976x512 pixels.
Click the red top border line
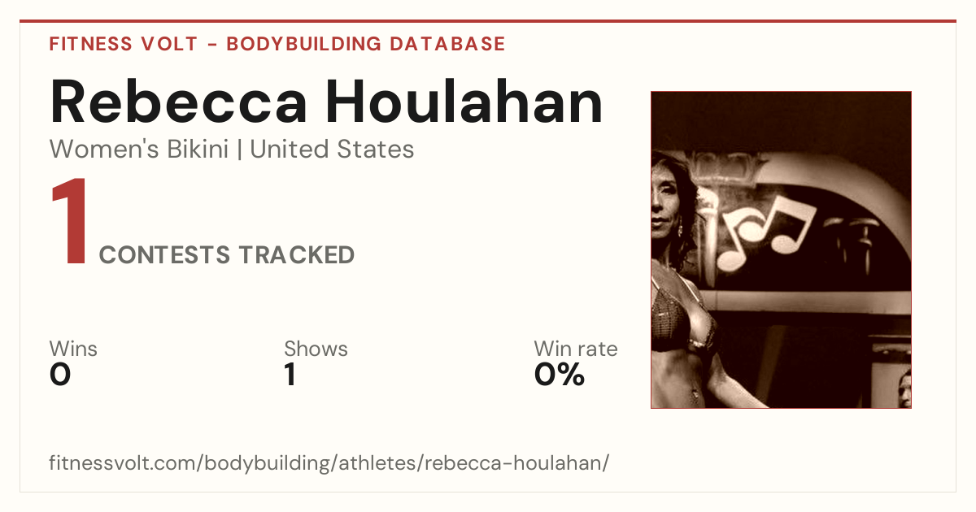click(x=488, y=21)
